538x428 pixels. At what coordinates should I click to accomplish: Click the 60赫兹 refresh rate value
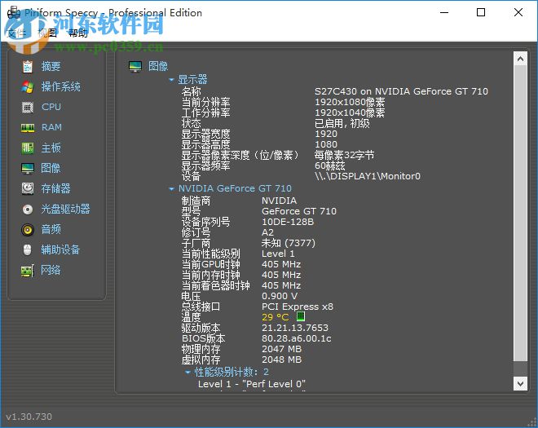pyautogui.click(x=330, y=165)
